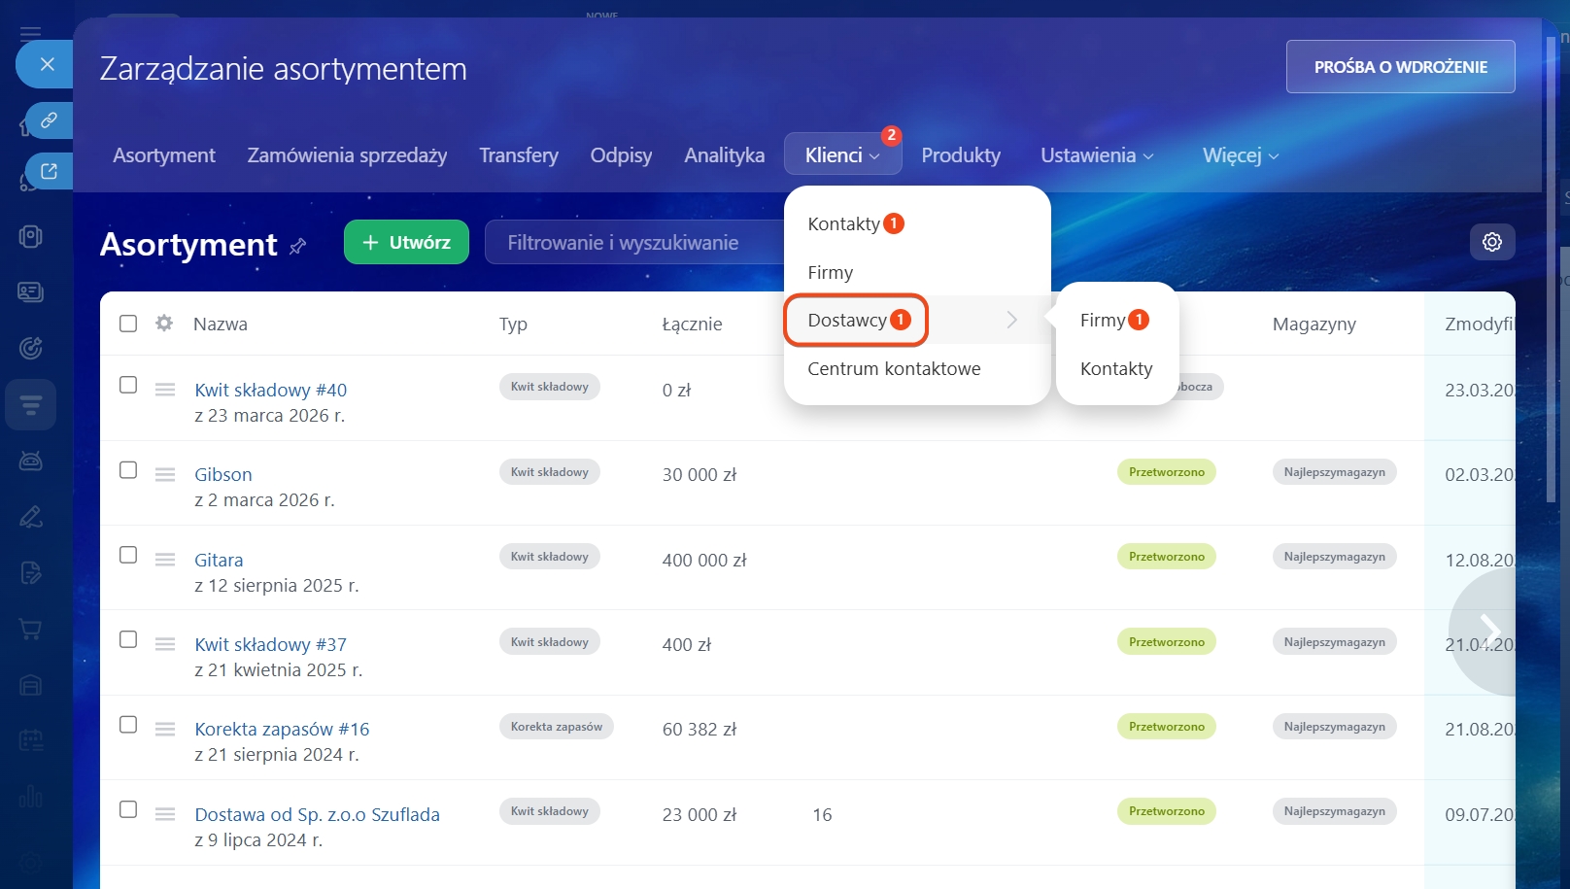1570x889 pixels.
Task: Check the box for the Gibson row
Action: (x=128, y=469)
